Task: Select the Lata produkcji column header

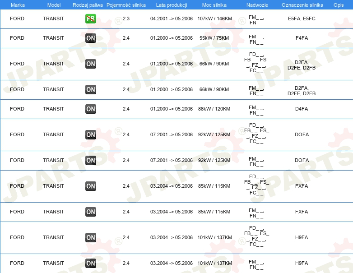Action: tap(172, 5)
